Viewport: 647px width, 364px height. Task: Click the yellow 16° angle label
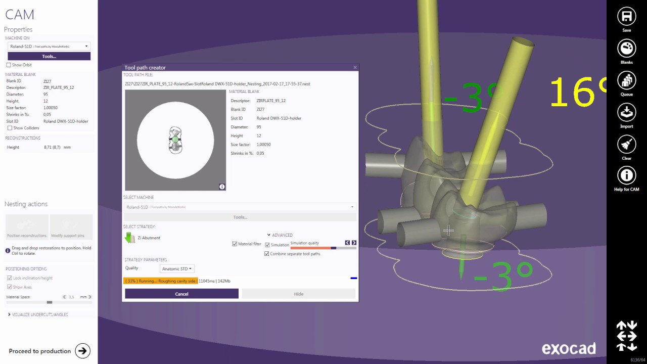click(x=578, y=93)
